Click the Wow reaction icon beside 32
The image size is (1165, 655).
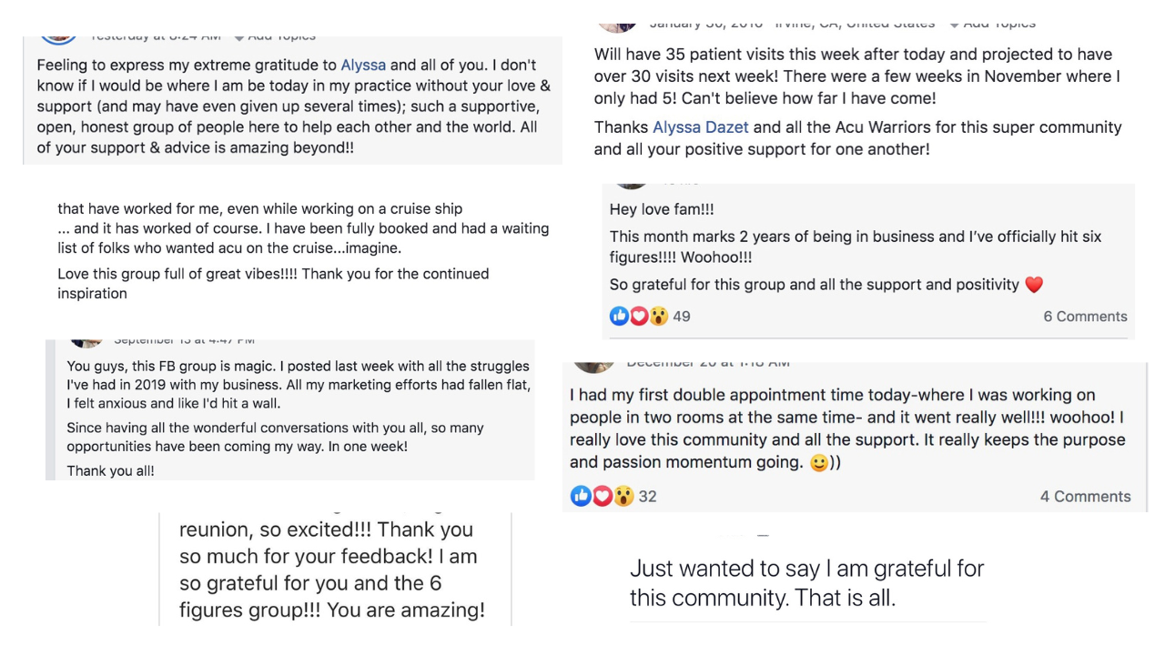[x=623, y=496]
